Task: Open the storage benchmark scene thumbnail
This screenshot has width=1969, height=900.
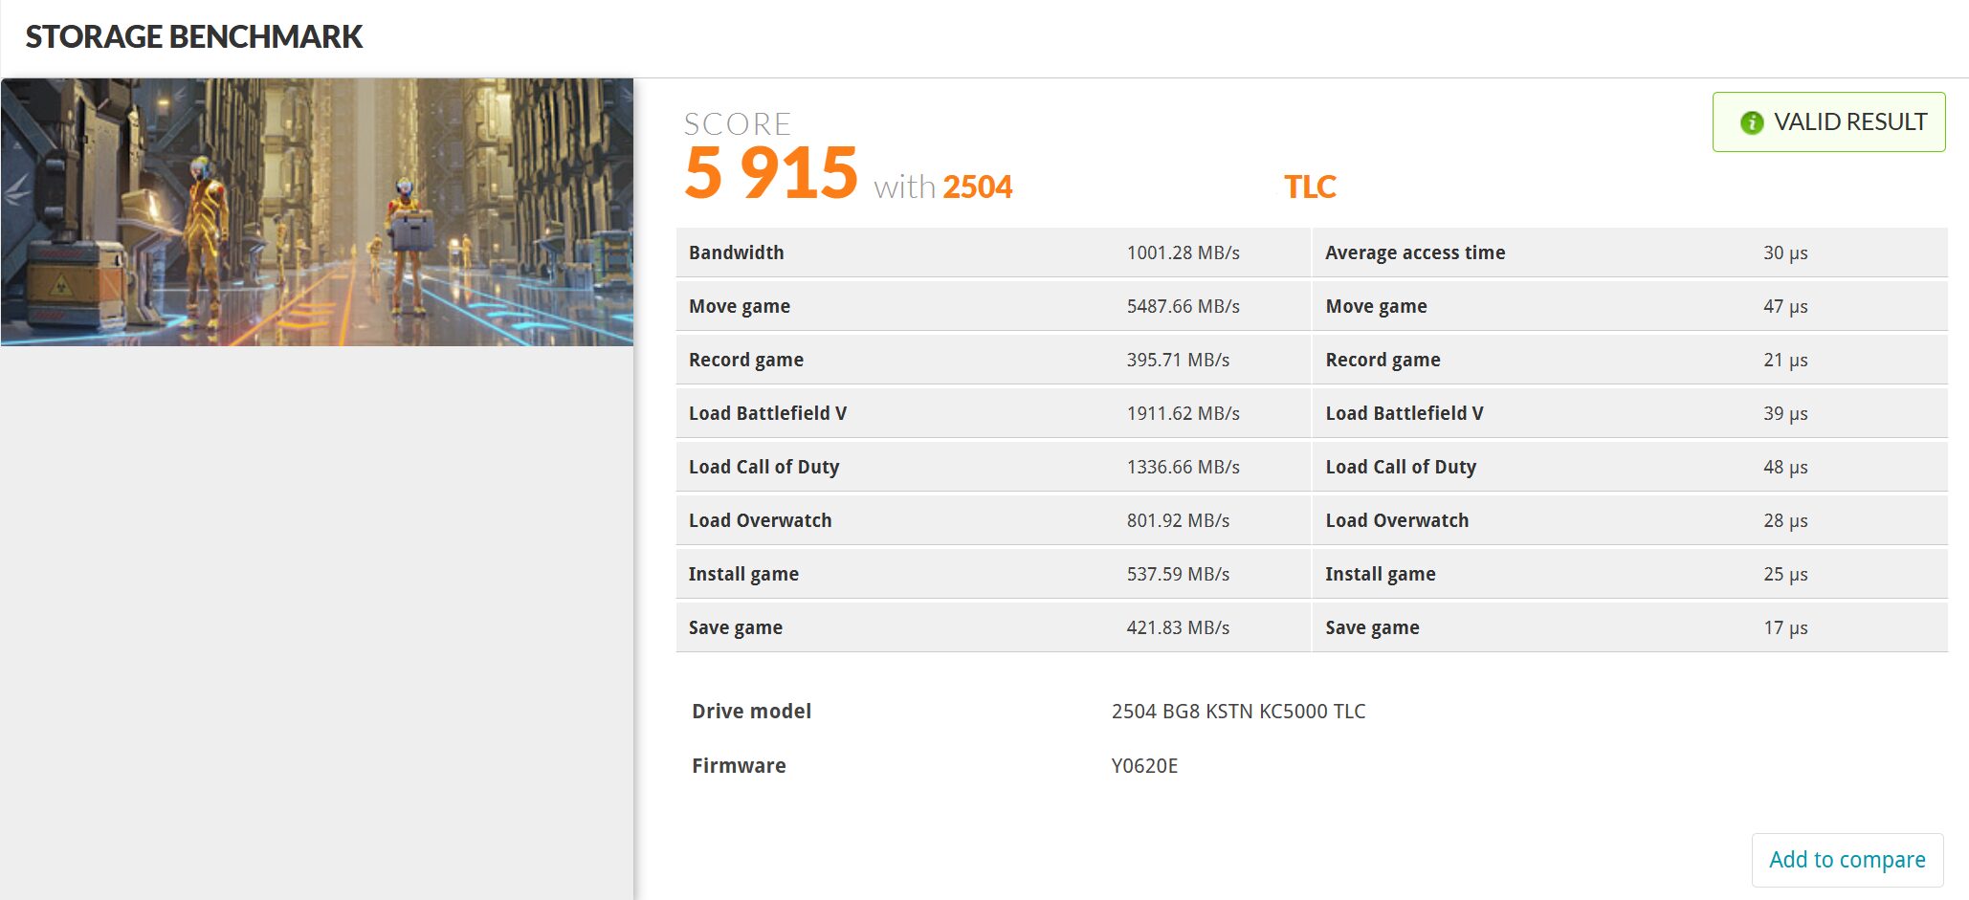Action: click(x=317, y=212)
